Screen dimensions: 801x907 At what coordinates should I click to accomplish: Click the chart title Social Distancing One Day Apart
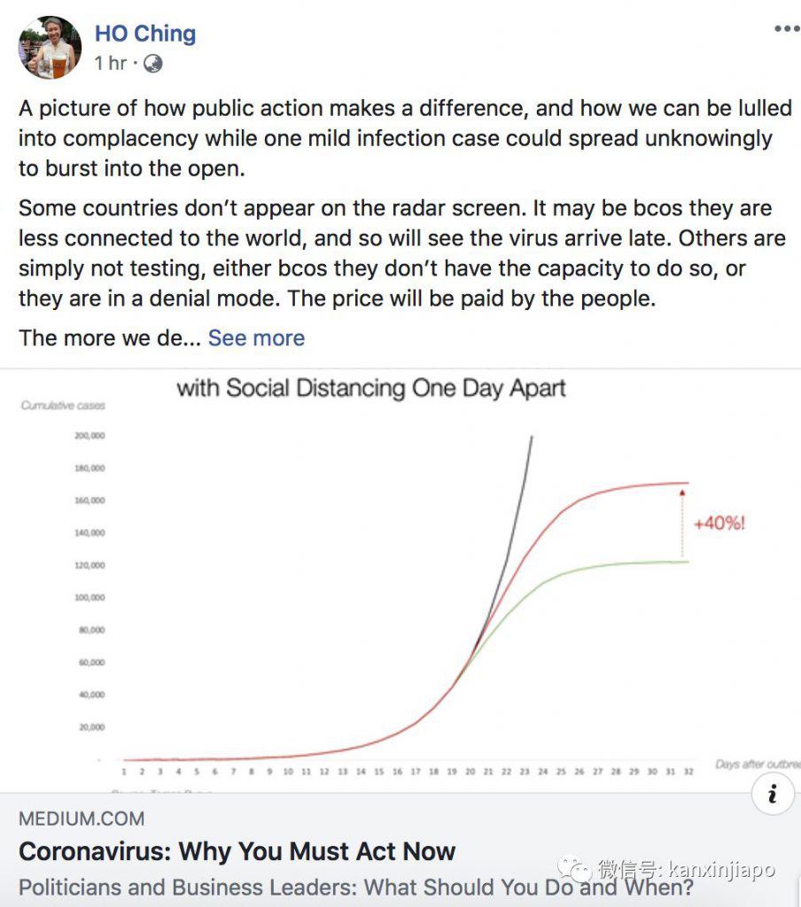pyautogui.click(x=371, y=388)
